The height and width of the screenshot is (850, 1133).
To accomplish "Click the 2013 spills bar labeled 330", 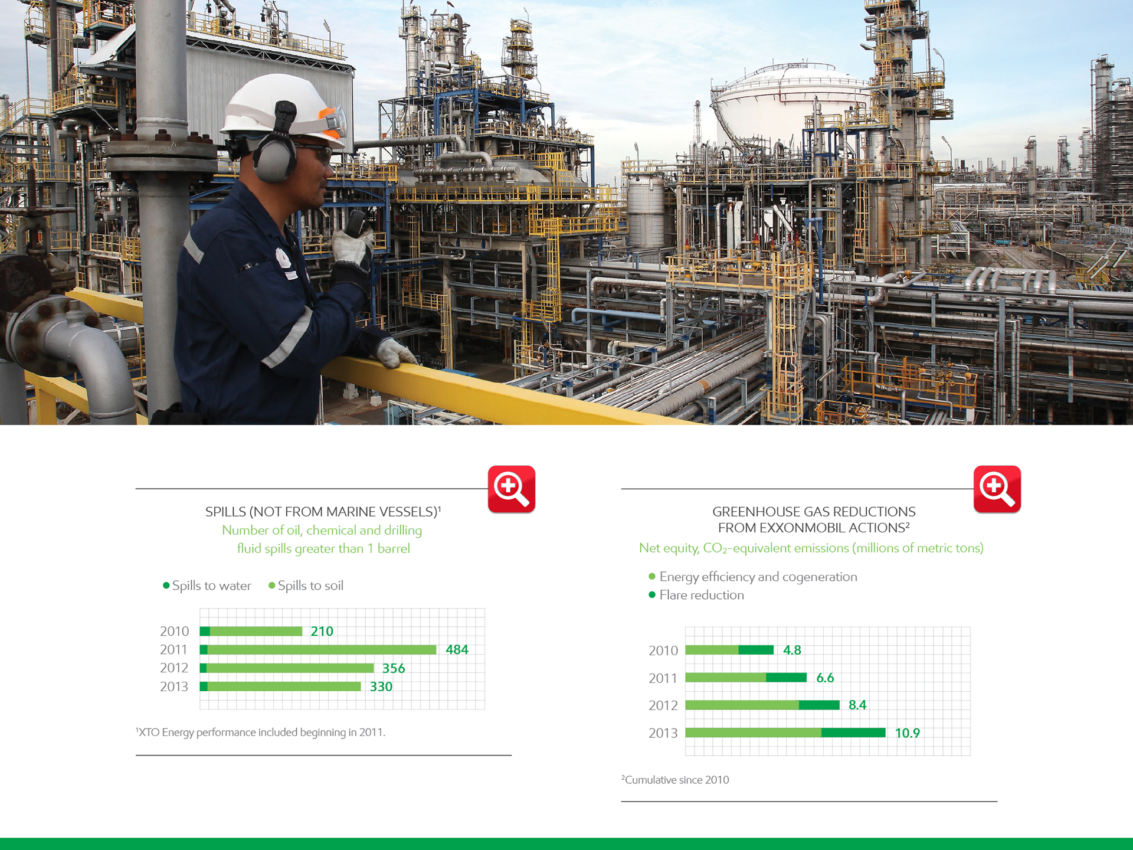I will point(281,686).
